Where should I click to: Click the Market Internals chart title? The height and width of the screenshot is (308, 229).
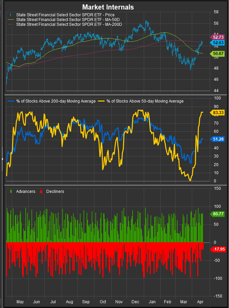(108, 7)
